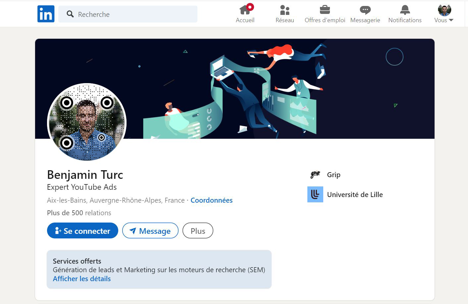This screenshot has width=468, height=304.
Task: Open Benjamin Turc's profile photo
Action: coord(86,122)
